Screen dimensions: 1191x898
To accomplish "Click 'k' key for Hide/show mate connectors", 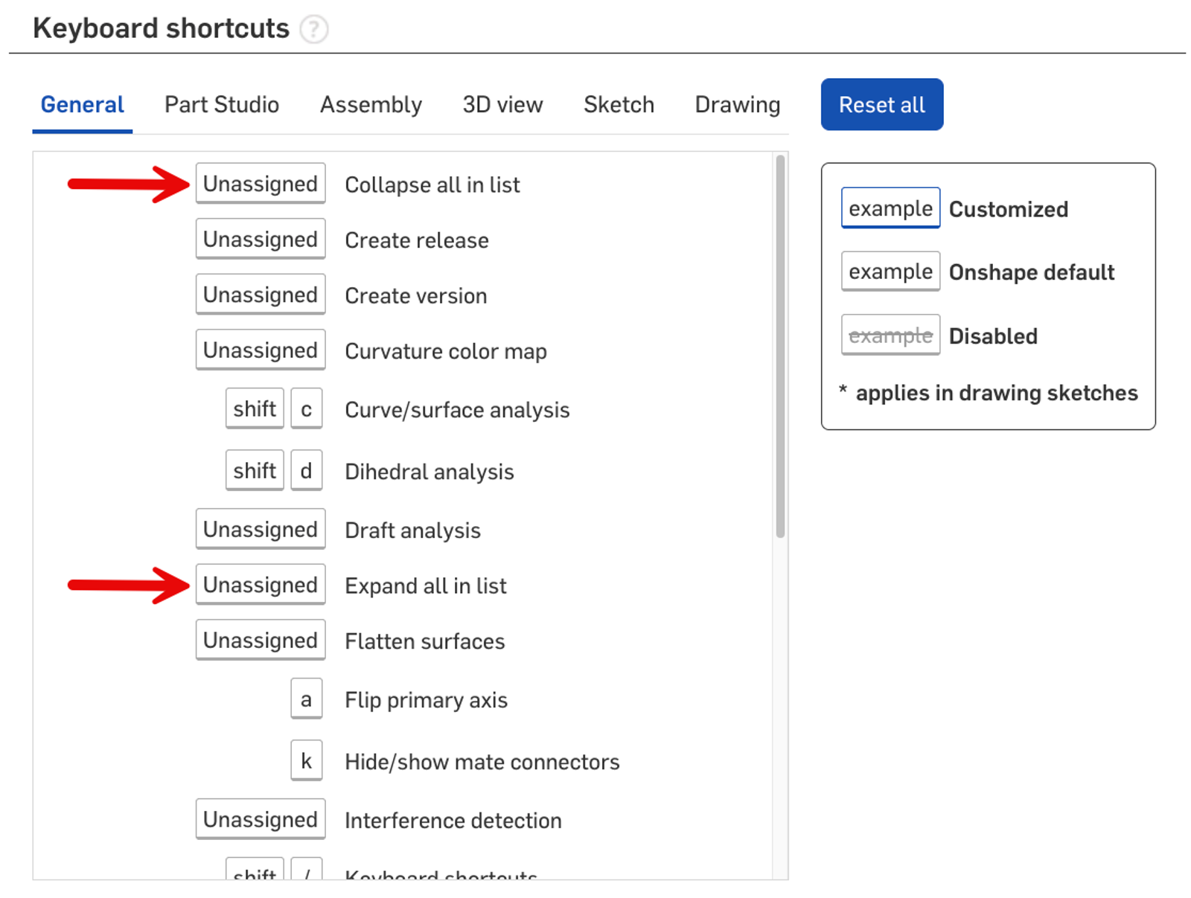I will 306,761.
